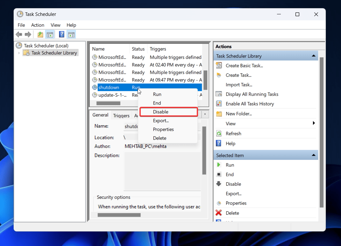Image resolution: width=341 pixels, height=246 pixels.
Task: Expand the Task Scheduler Library tree node
Action: click(x=19, y=53)
